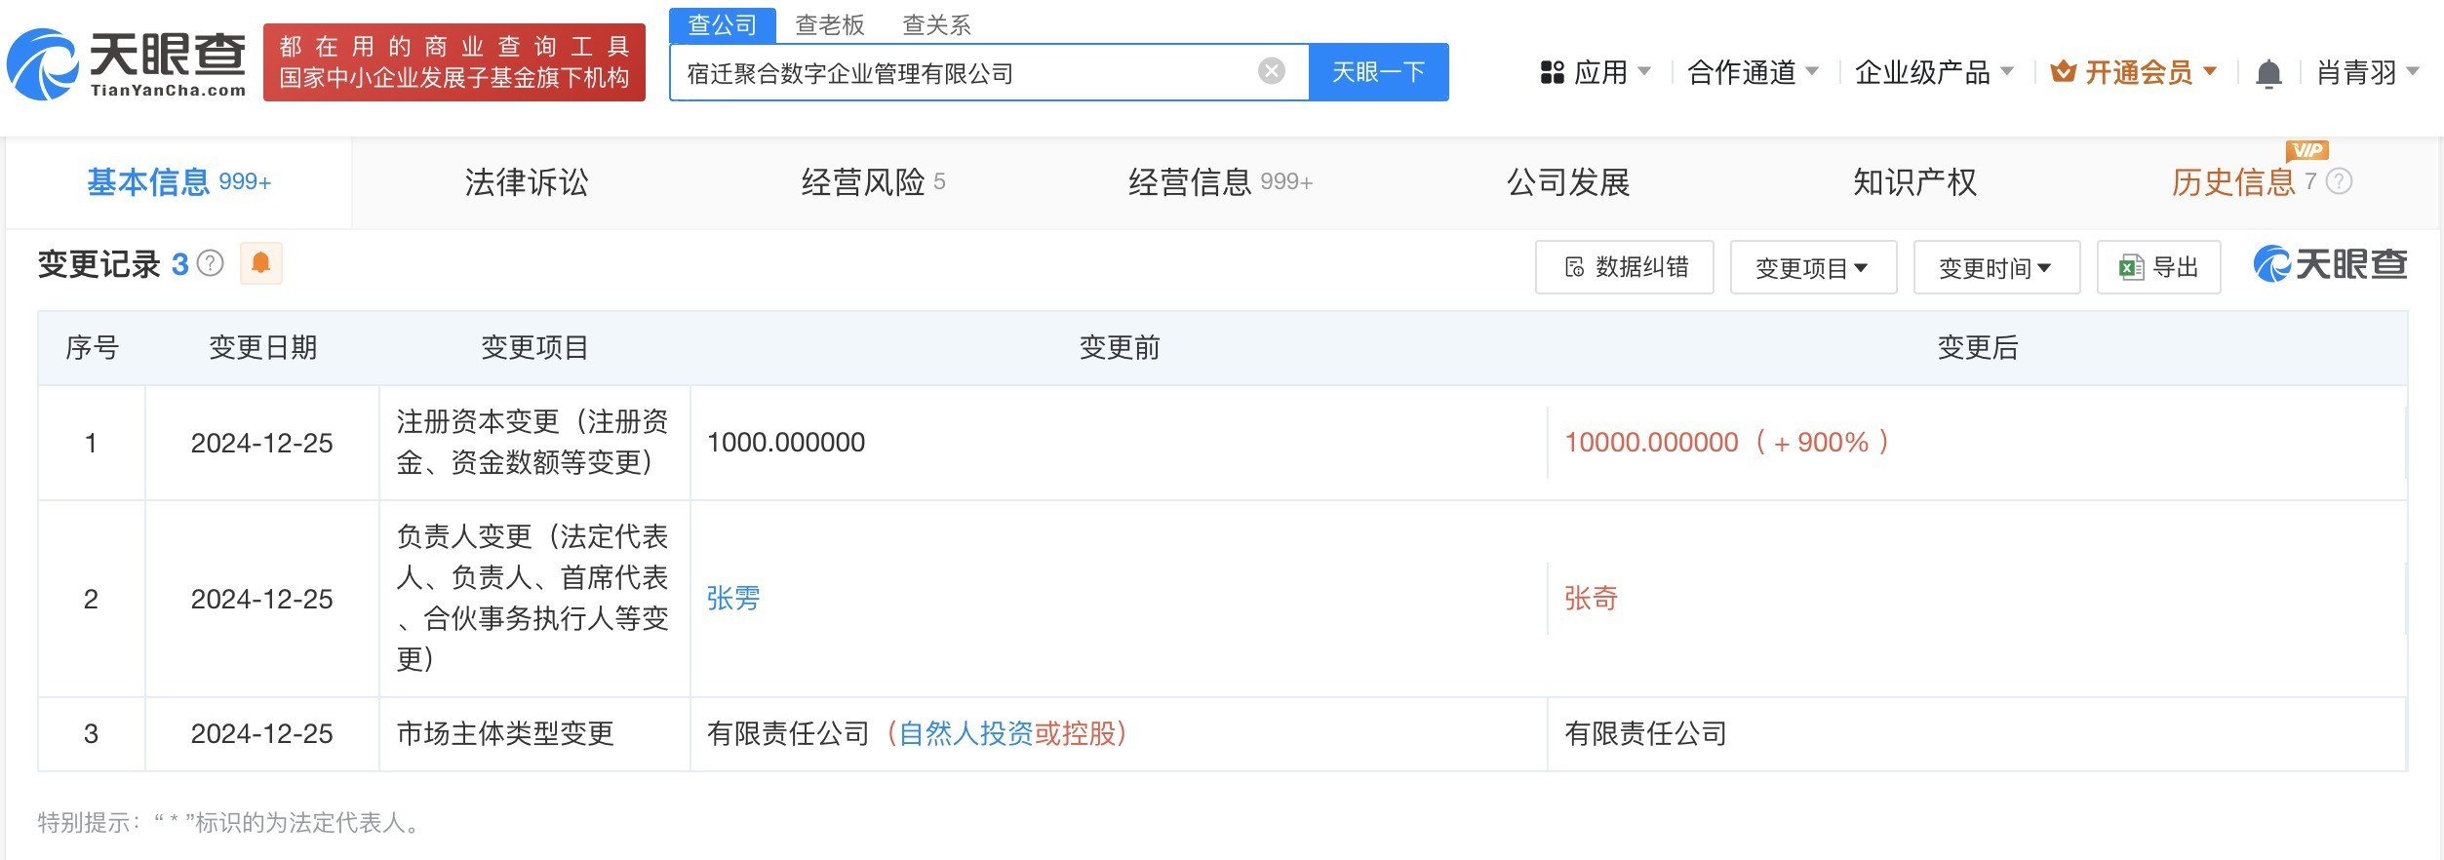Click the TianYanCha logo icon
The height and width of the screenshot is (860, 2444).
click(42, 64)
